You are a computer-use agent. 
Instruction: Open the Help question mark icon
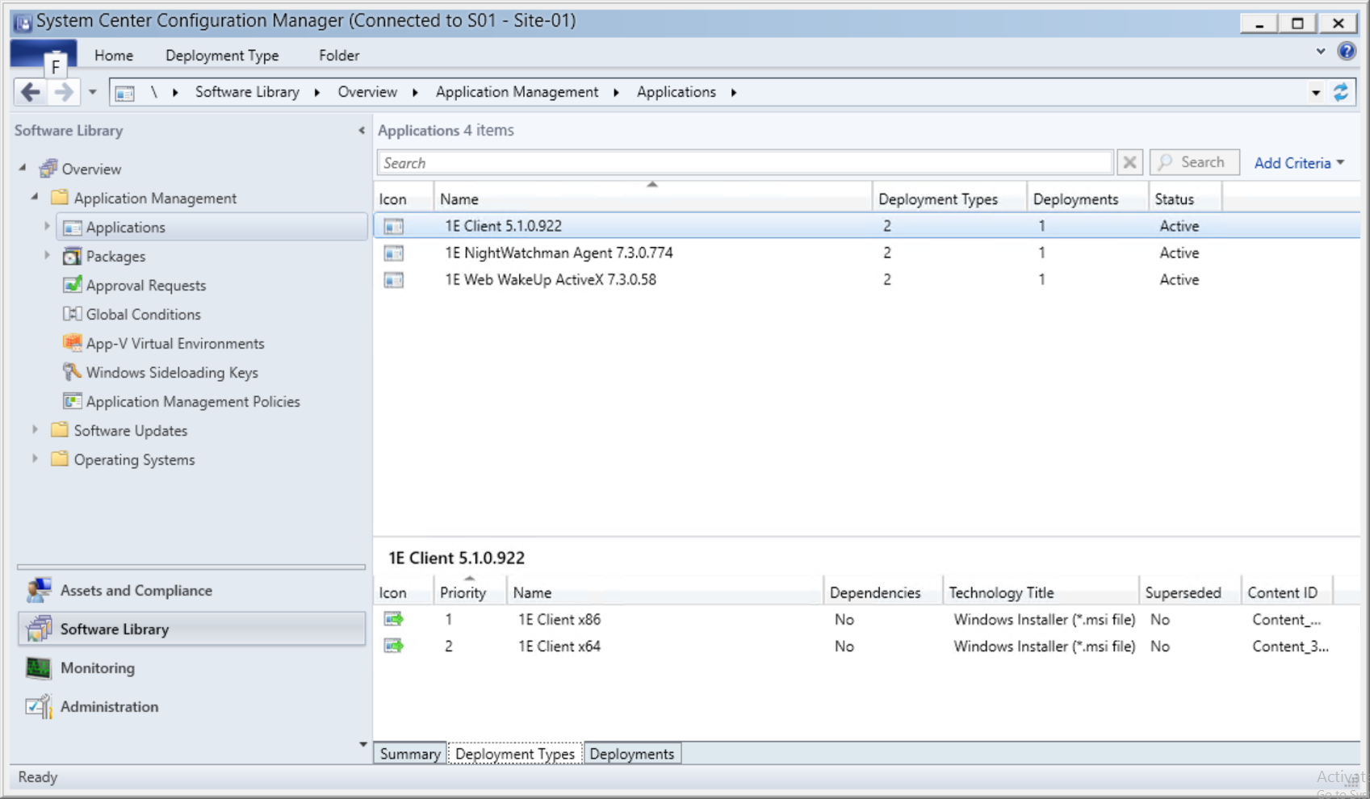pyautogui.click(x=1346, y=52)
